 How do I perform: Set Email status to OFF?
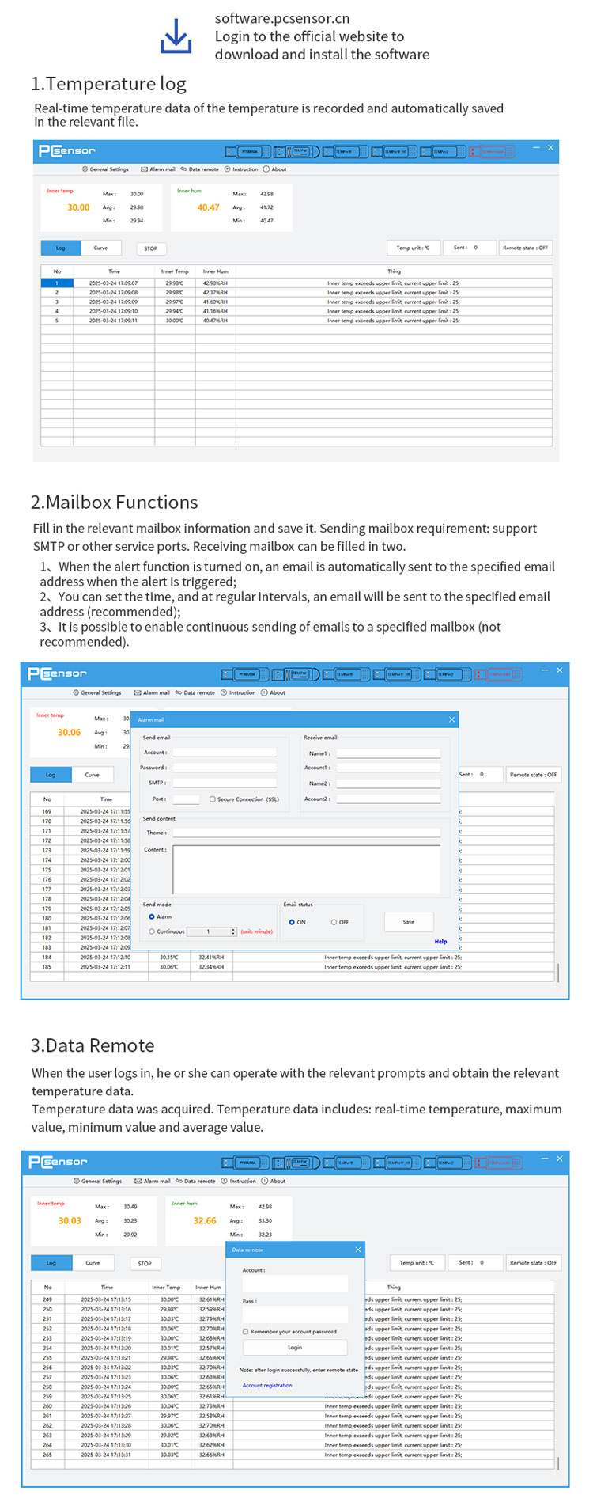pyautogui.click(x=334, y=922)
